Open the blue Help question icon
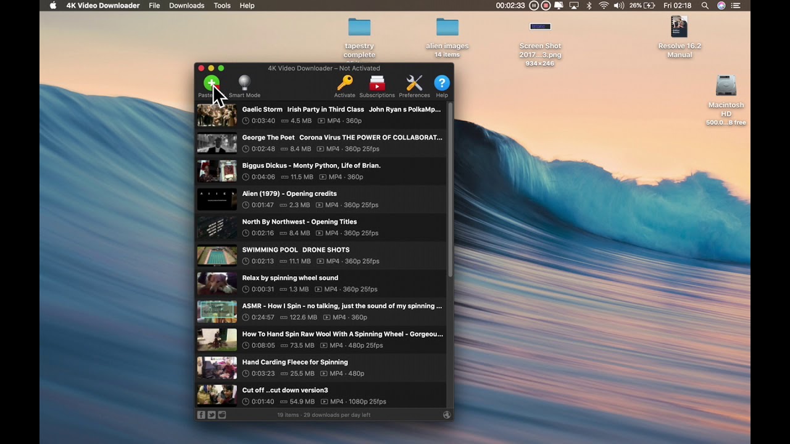Viewport: 790px width, 444px height. (442, 83)
